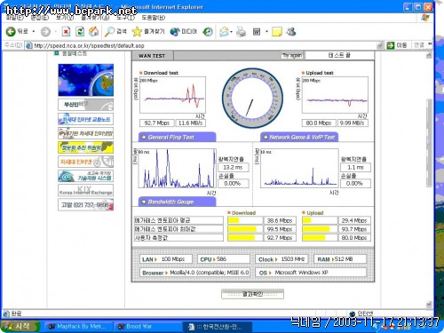Screen dimensions: 444x333
Task: Open the Back button dropdown arrow
Action: [34, 31]
